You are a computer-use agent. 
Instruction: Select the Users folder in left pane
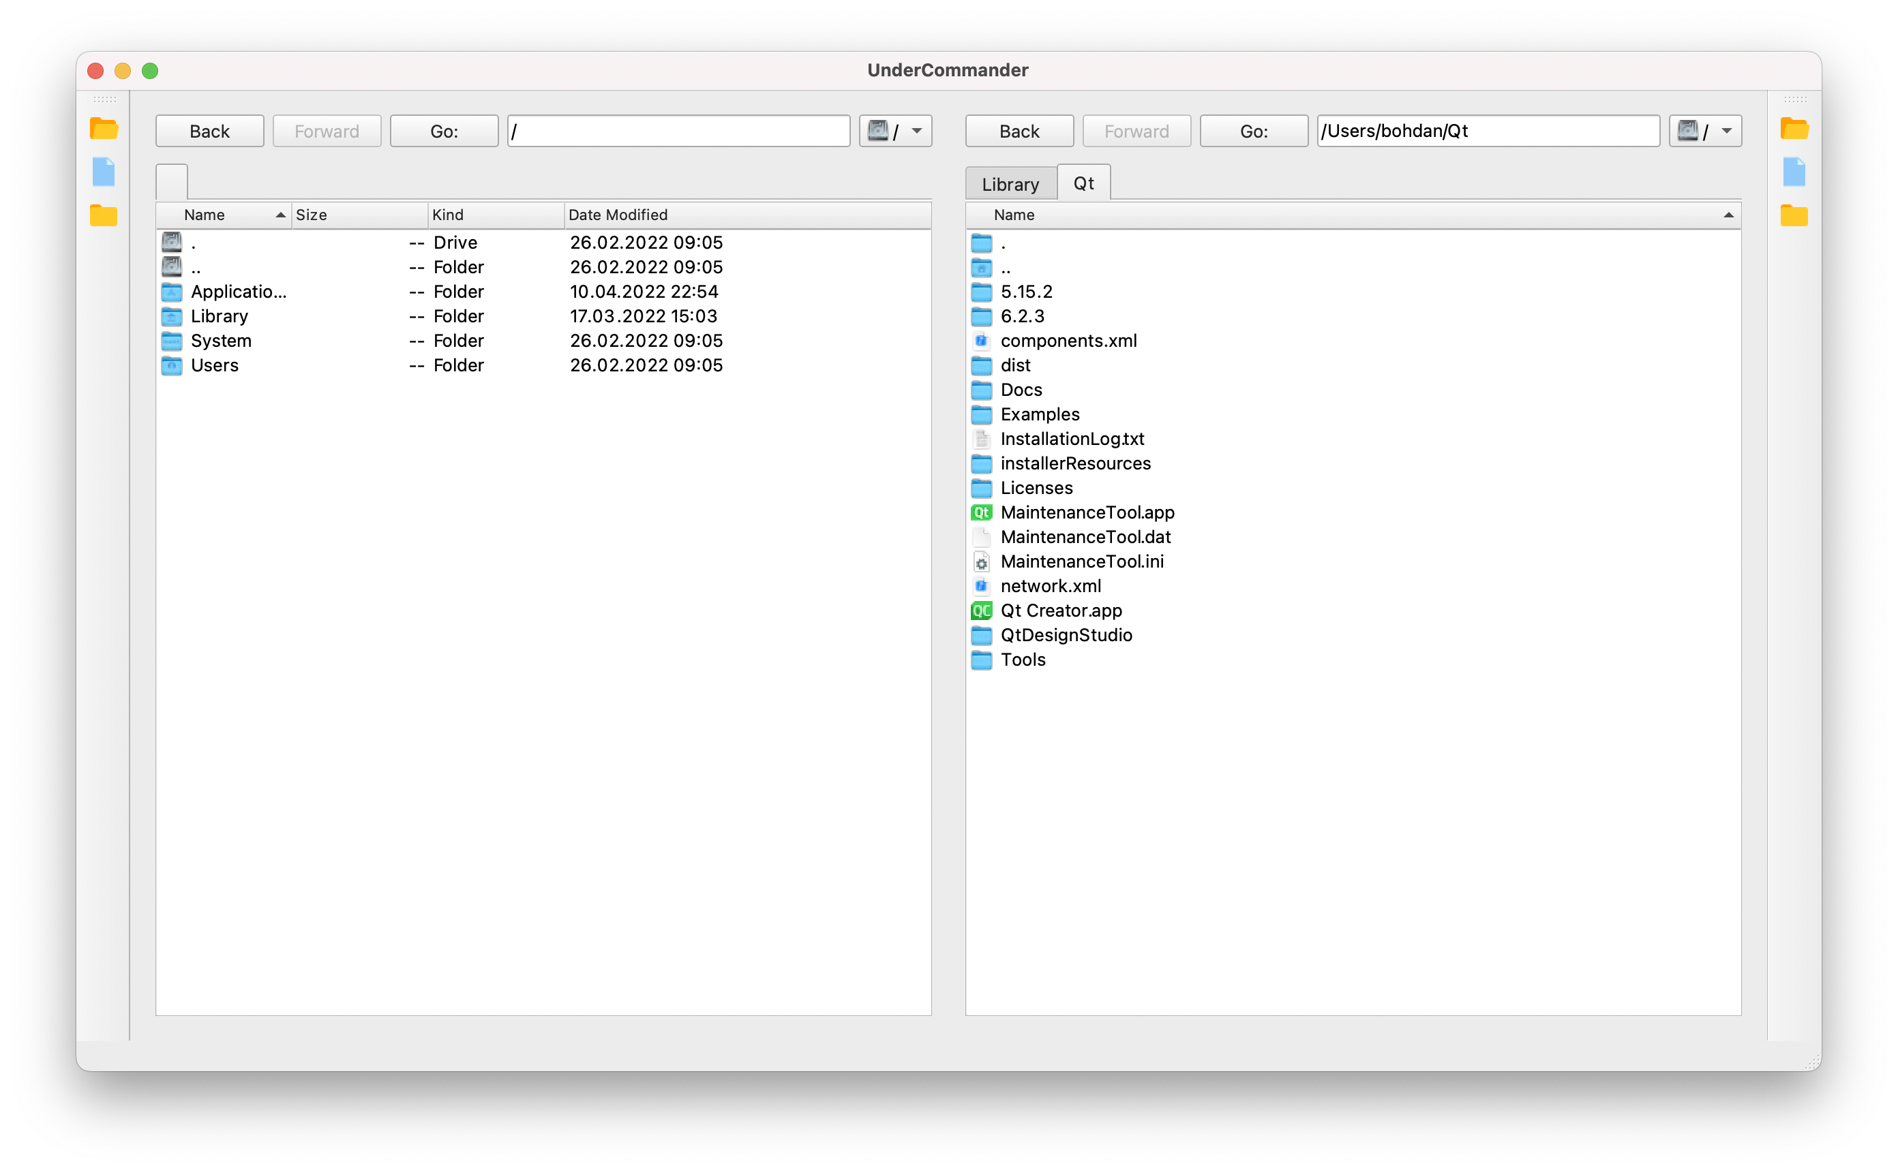(215, 366)
